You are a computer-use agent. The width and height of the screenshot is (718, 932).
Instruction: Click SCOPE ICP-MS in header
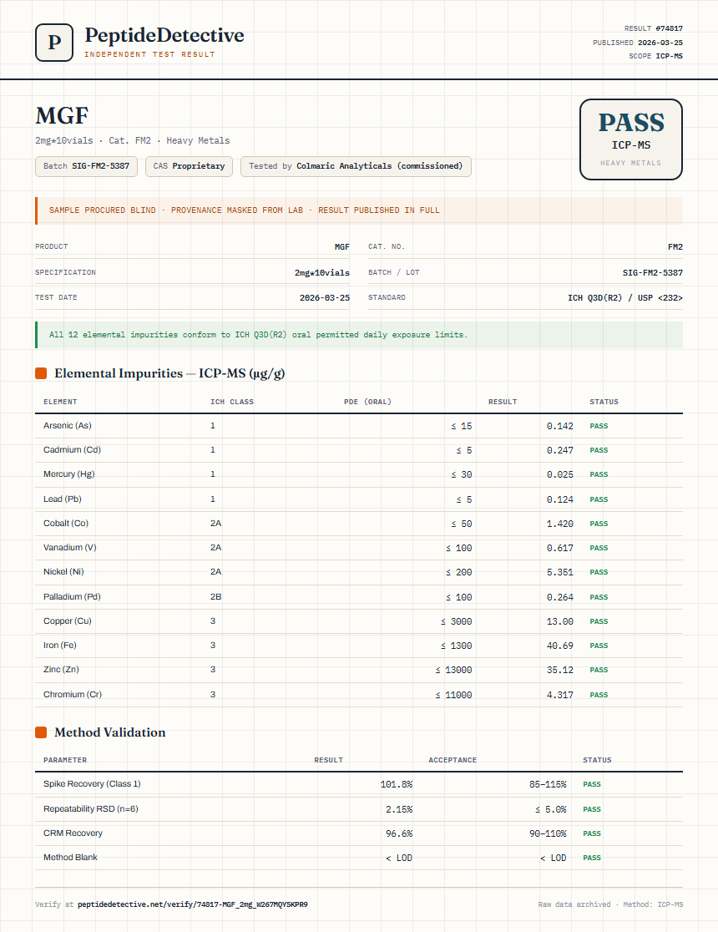click(x=655, y=56)
